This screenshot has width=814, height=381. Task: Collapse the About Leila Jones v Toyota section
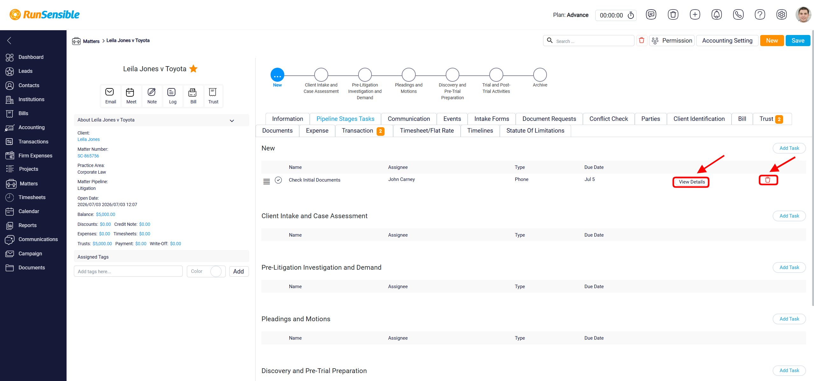[232, 121]
